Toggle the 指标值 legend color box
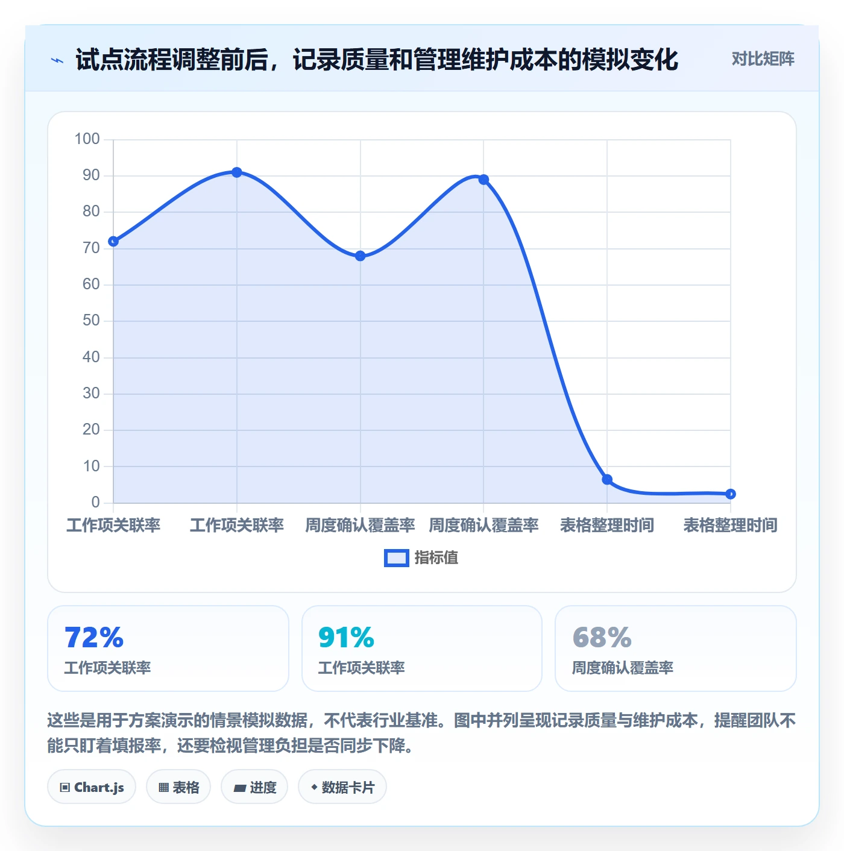Screen dimensions: 844x851 [397, 558]
